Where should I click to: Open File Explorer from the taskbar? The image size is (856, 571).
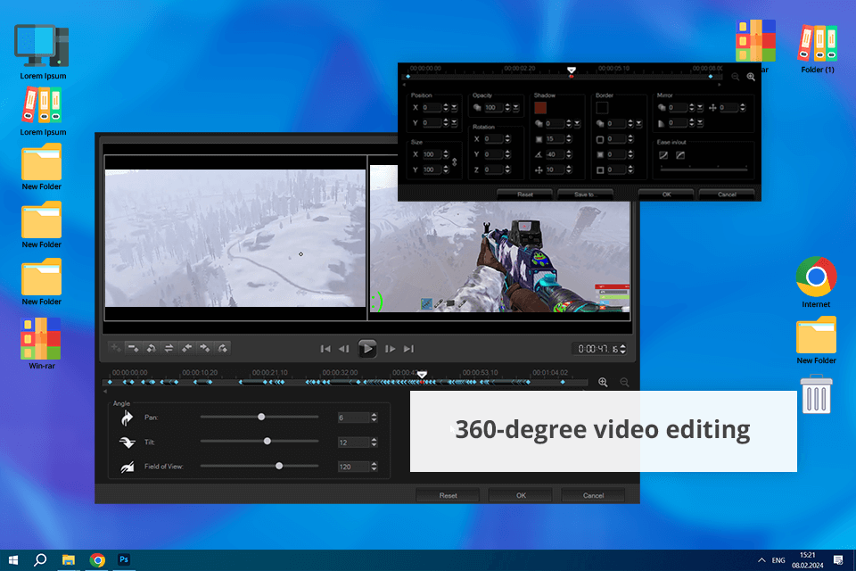(69, 560)
